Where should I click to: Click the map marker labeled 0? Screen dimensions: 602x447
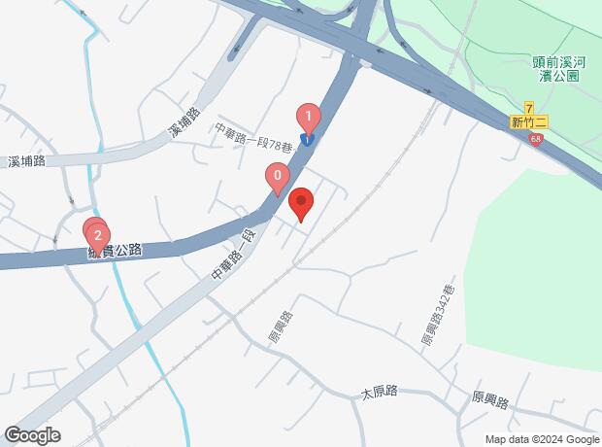(x=278, y=180)
